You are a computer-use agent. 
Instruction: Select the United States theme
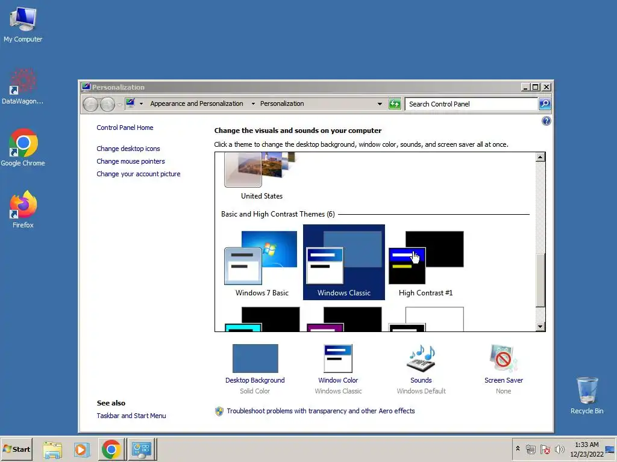[x=262, y=176]
